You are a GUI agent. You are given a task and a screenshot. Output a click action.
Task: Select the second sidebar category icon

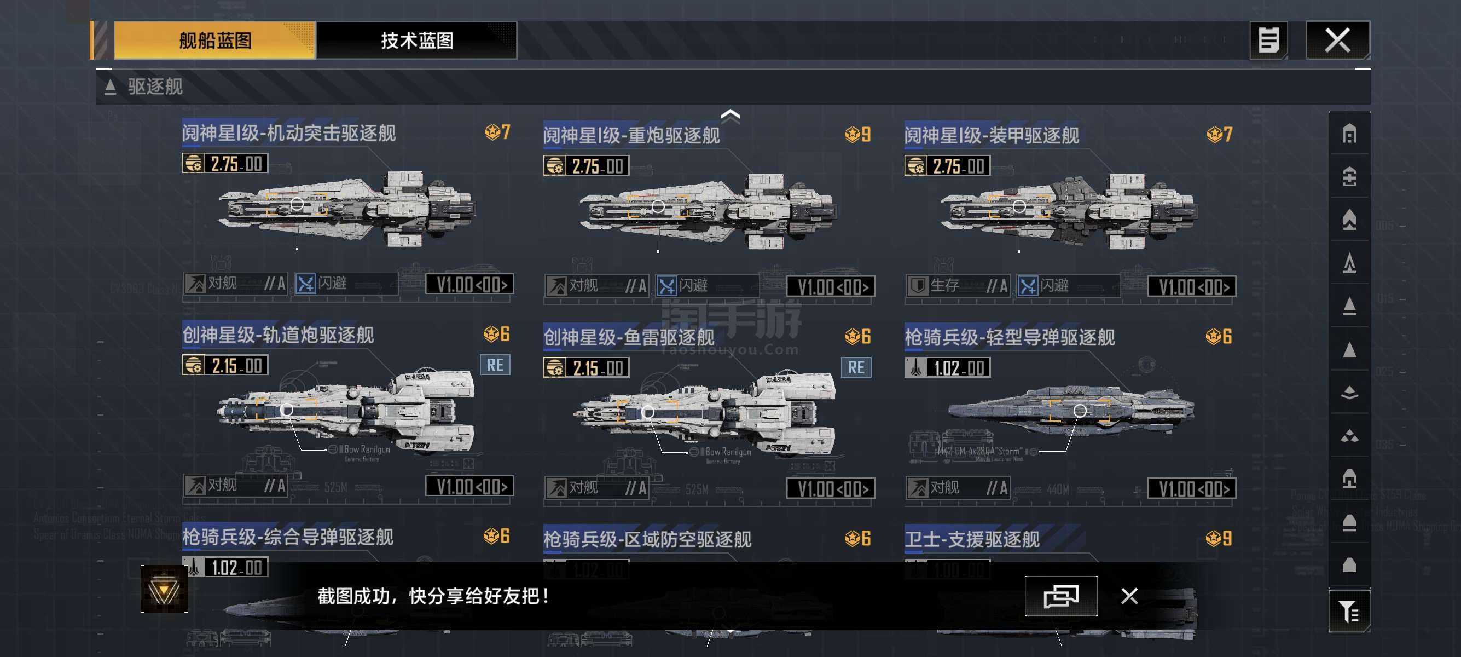pyautogui.click(x=1349, y=177)
